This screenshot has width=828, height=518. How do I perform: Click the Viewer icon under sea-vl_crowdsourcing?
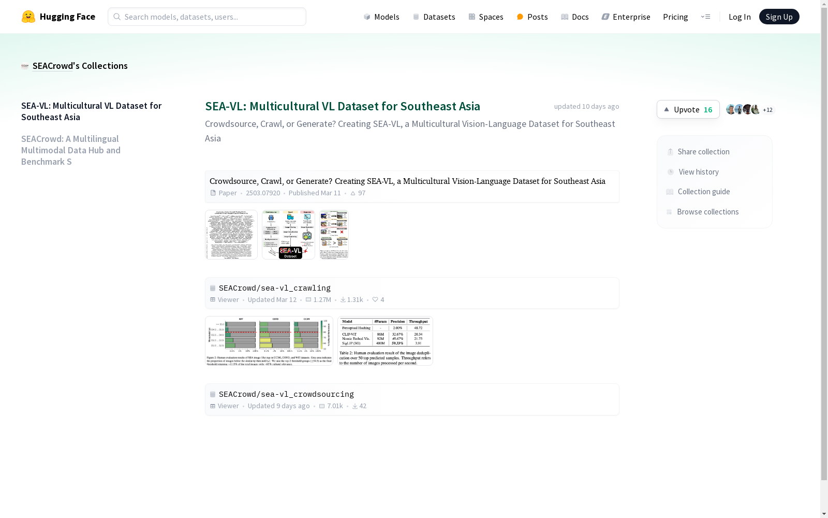pos(213,406)
